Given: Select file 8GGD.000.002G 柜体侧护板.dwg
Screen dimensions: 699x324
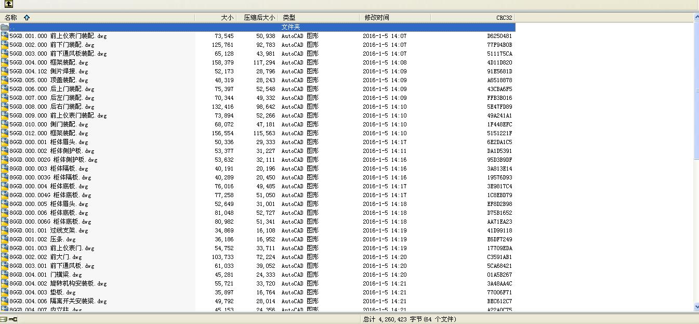Looking at the screenshot, I should tap(53, 160).
